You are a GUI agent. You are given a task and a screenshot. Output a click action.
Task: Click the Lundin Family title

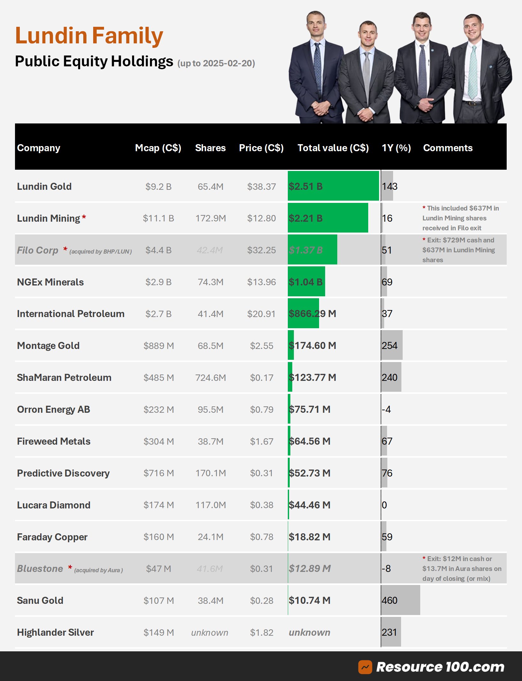89,36
